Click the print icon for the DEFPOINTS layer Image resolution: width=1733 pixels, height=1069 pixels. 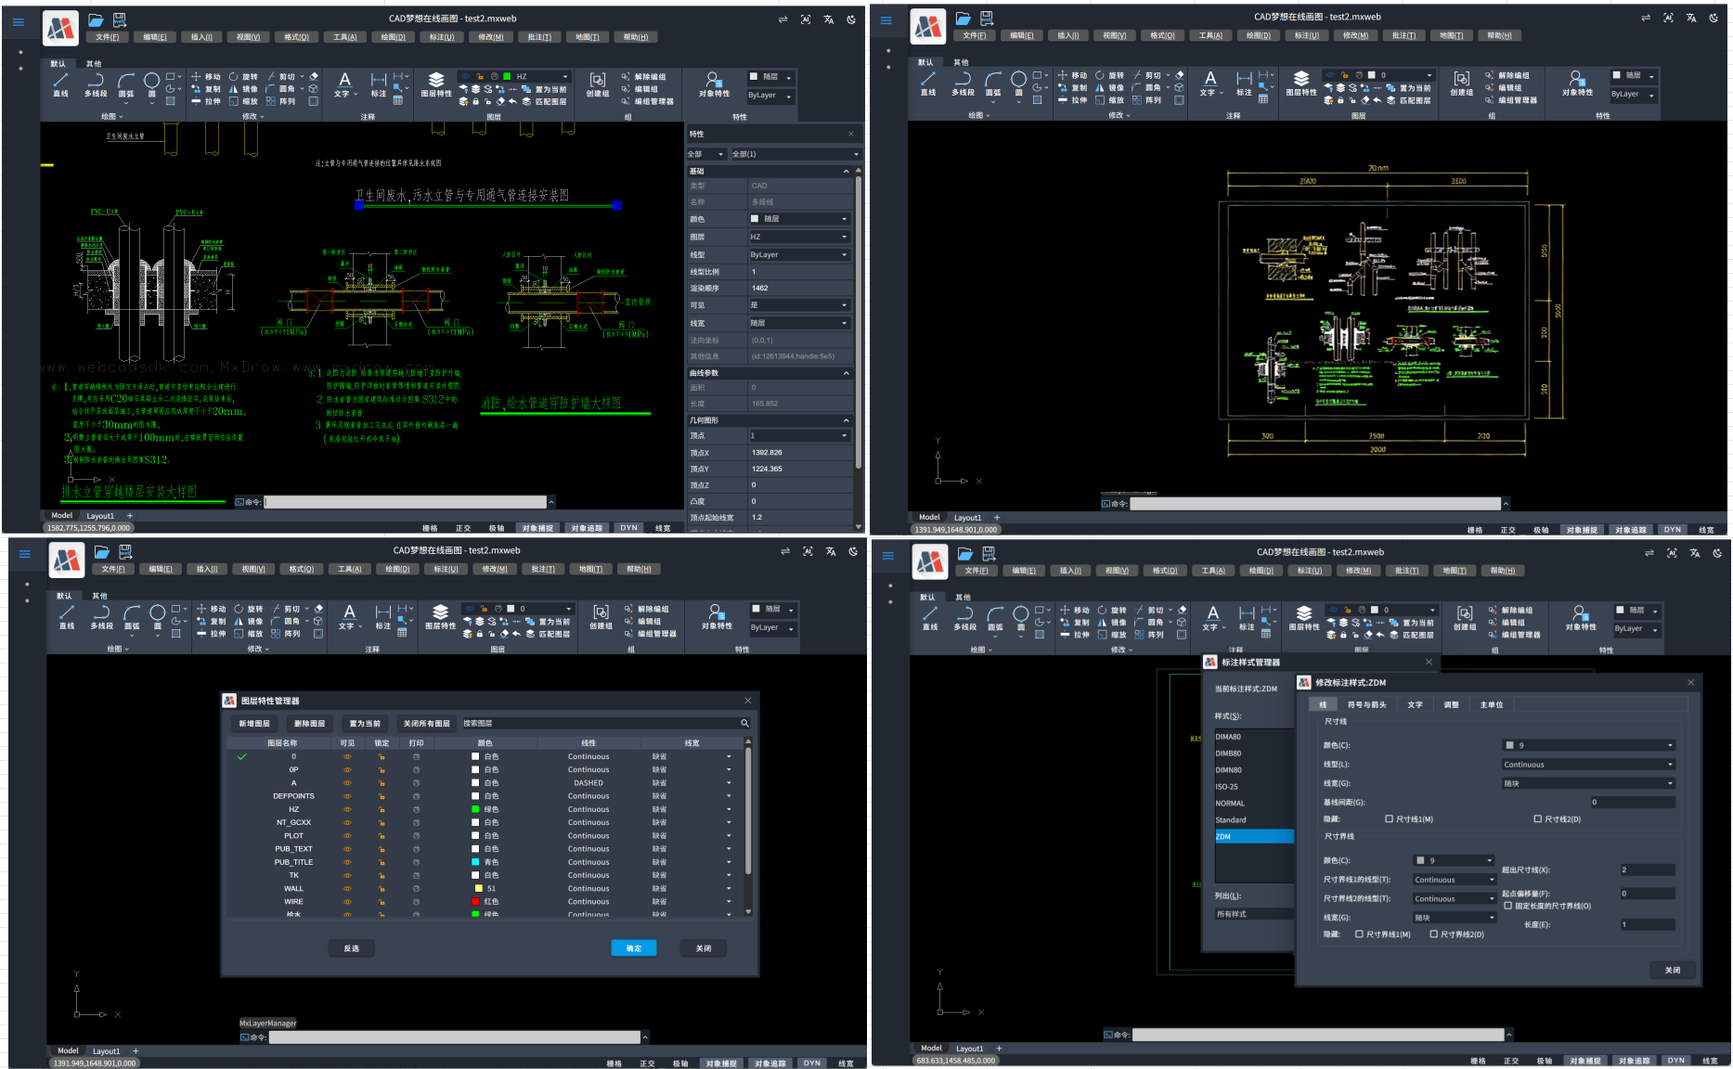(x=416, y=796)
